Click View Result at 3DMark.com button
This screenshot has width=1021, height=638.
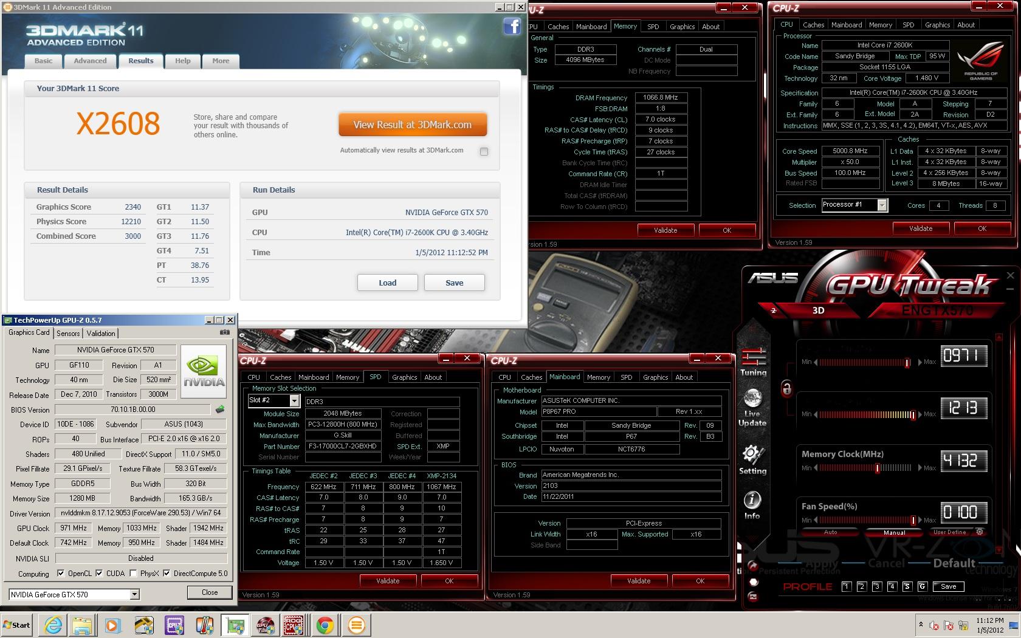point(413,125)
